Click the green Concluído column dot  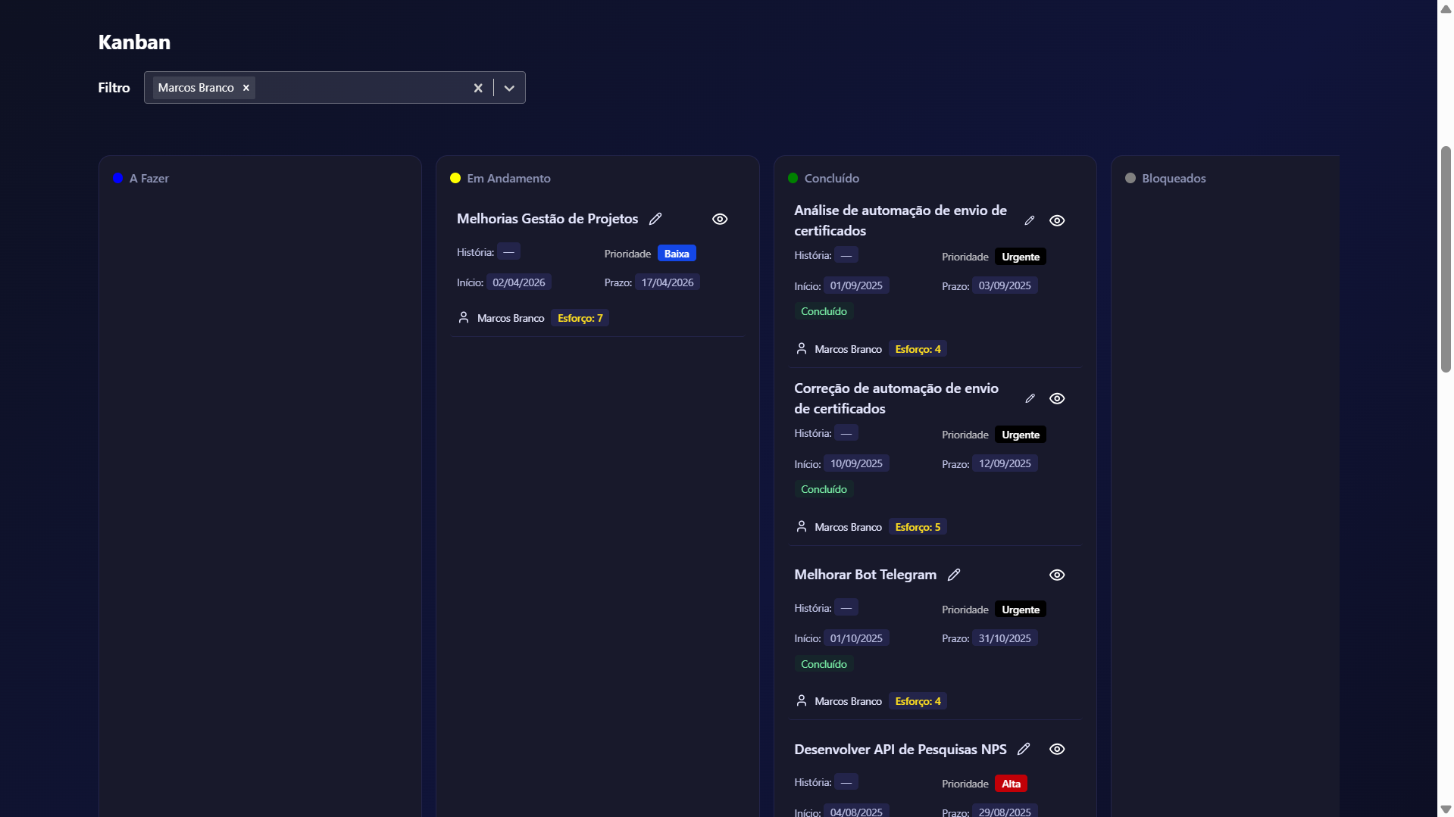tap(793, 178)
